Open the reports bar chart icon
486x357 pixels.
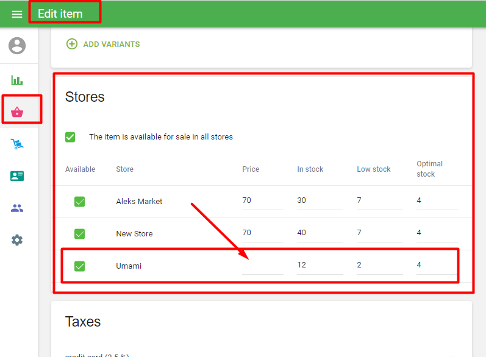pos(17,80)
